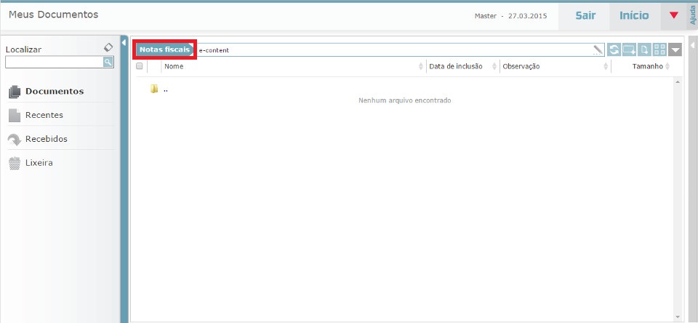
Task: Collapse the left sidebar with arrow
Action: click(x=124, y=42)
